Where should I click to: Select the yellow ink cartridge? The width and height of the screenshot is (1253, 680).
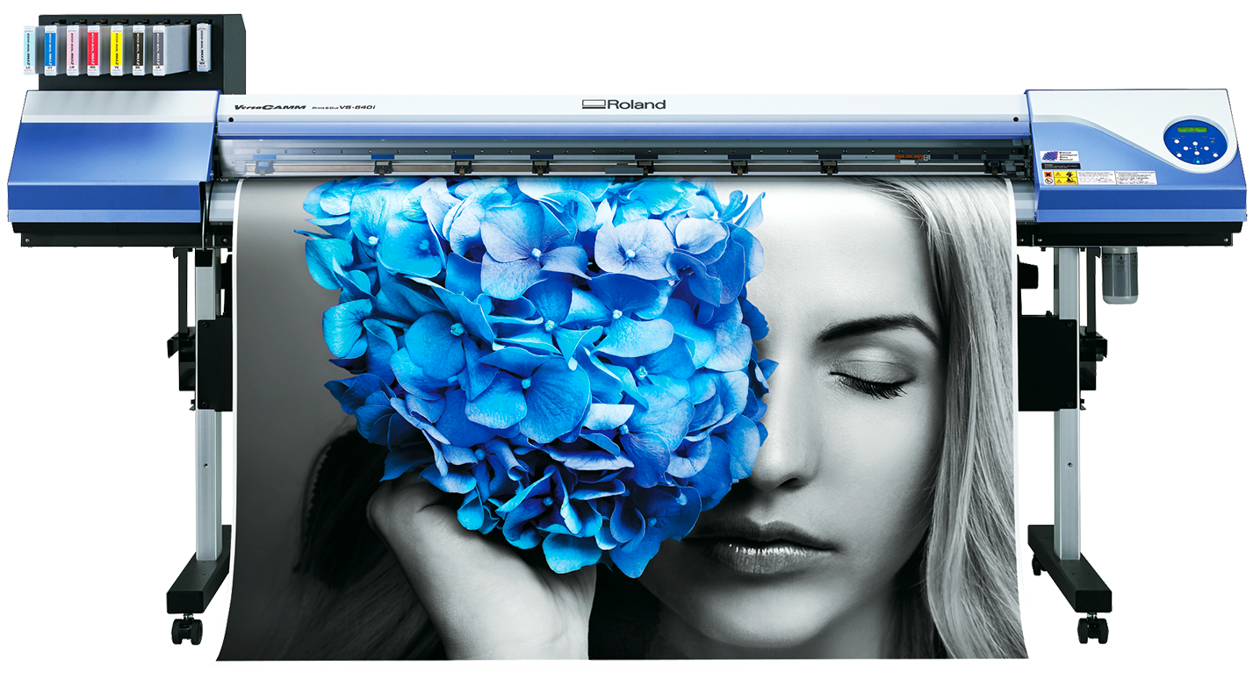coord(116,50)
